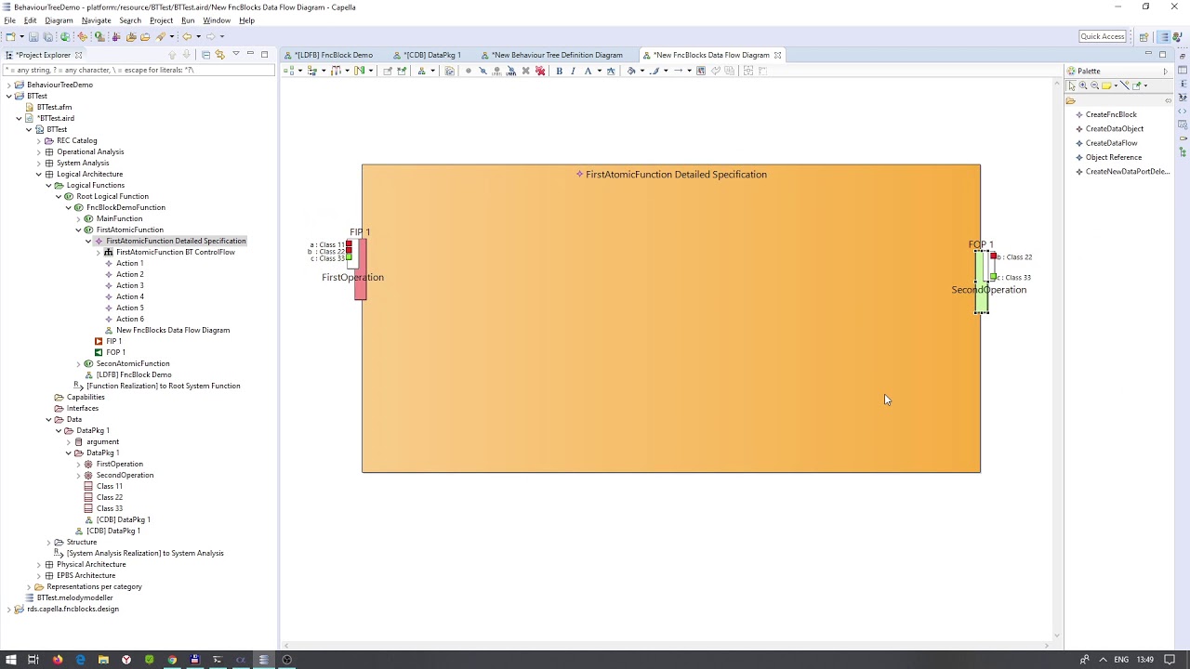Viewport: 1190px width, 669px height.
Task: Select FOP 1 in Project Explorer tree
Action: [110, 352]
